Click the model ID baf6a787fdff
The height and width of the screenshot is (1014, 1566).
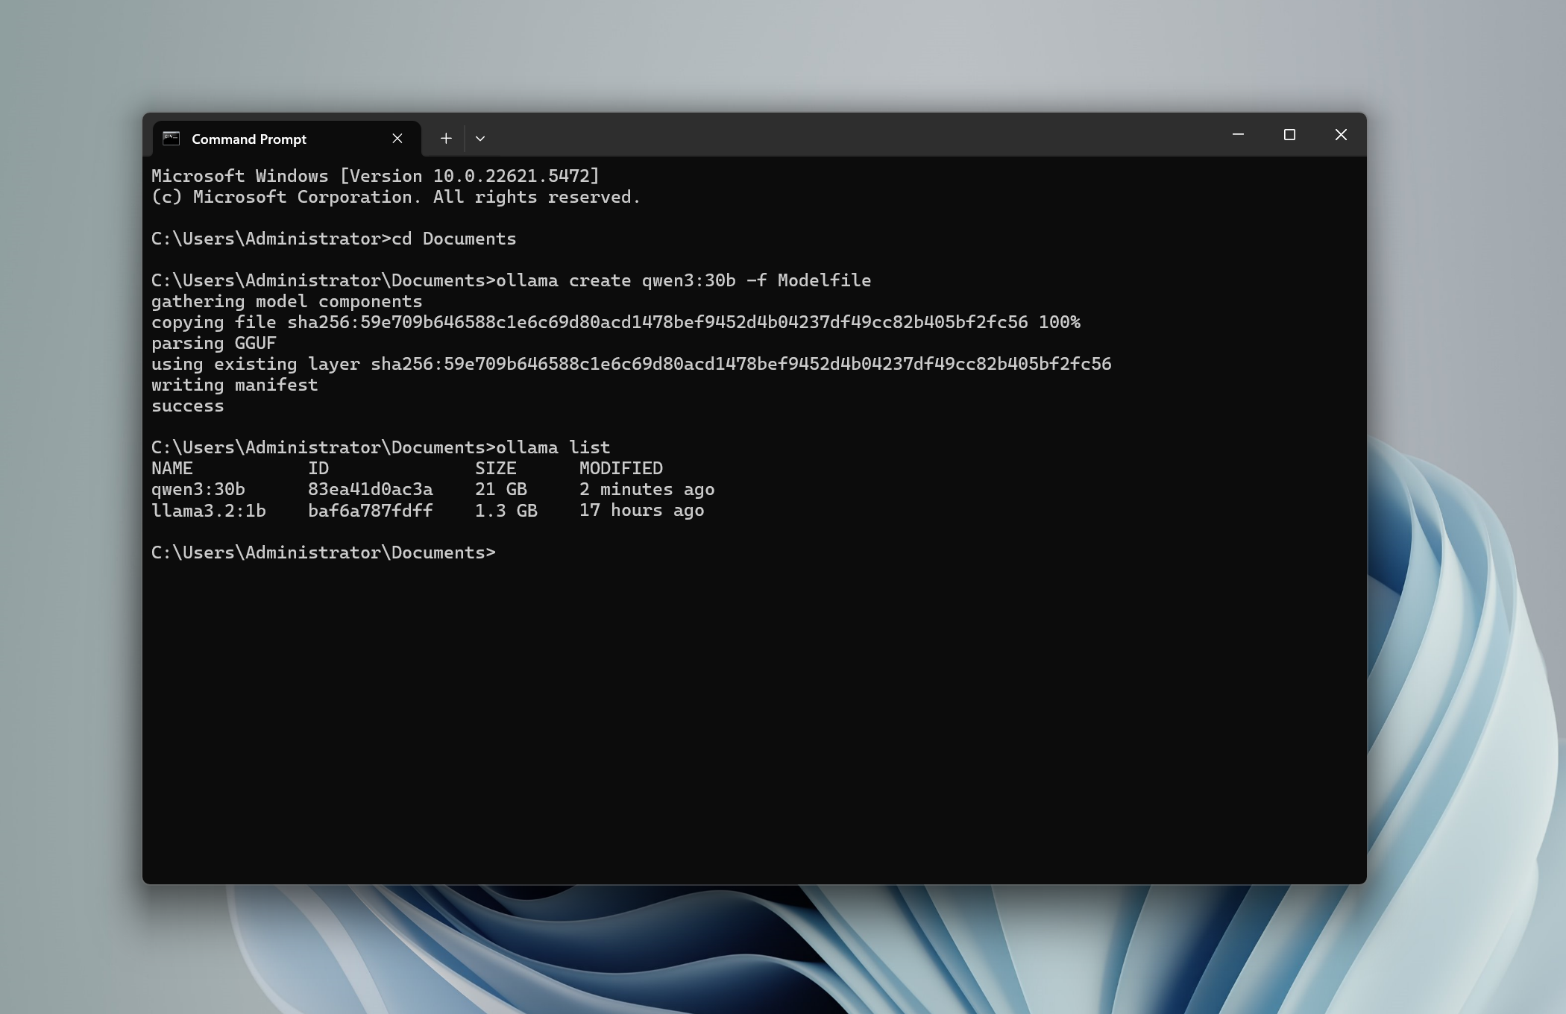371,510
